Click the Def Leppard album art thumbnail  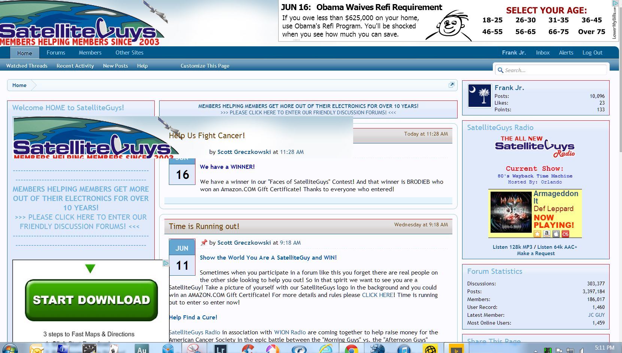pyautogui.click(x=511, y=212)
